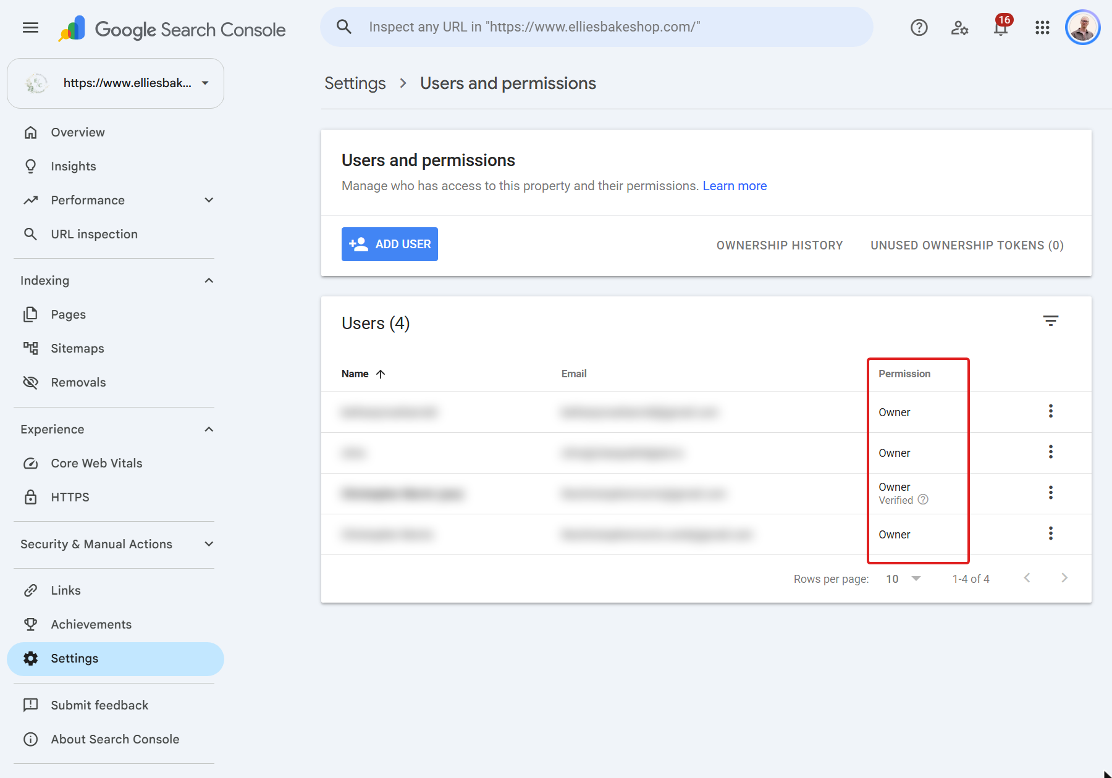Click the Google Search Console logo
The width and height of the screenshot is (1112, 778).
[172, 29]
